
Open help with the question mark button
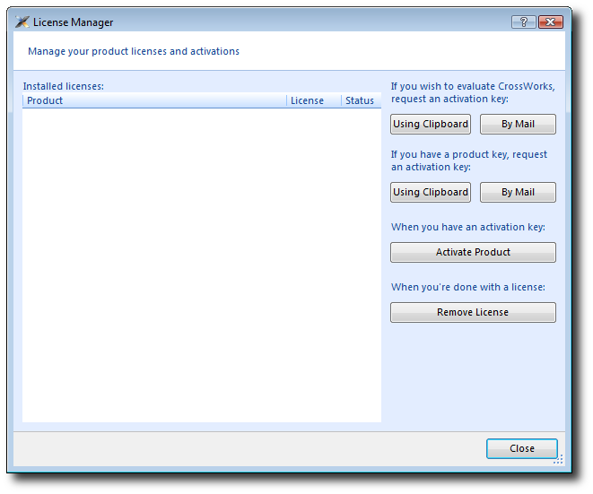[x=524, y=22]
